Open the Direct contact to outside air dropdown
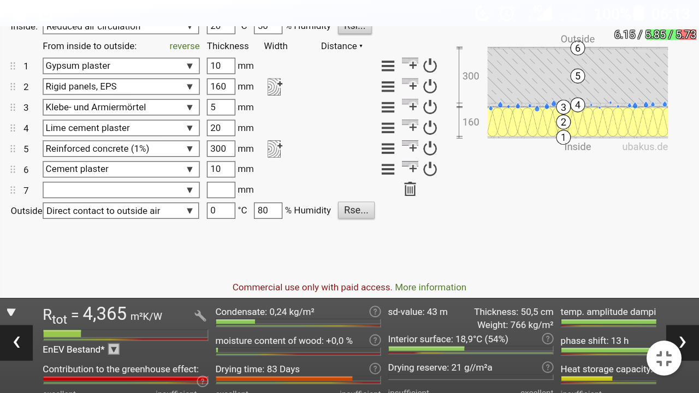Screen dimensions: 699x393 [121, 211]
